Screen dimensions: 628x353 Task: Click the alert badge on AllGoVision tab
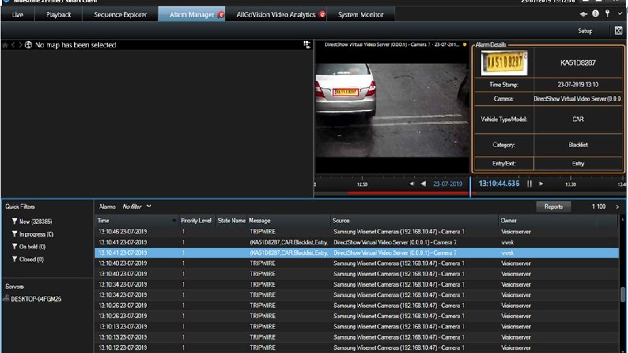(323, 15)
